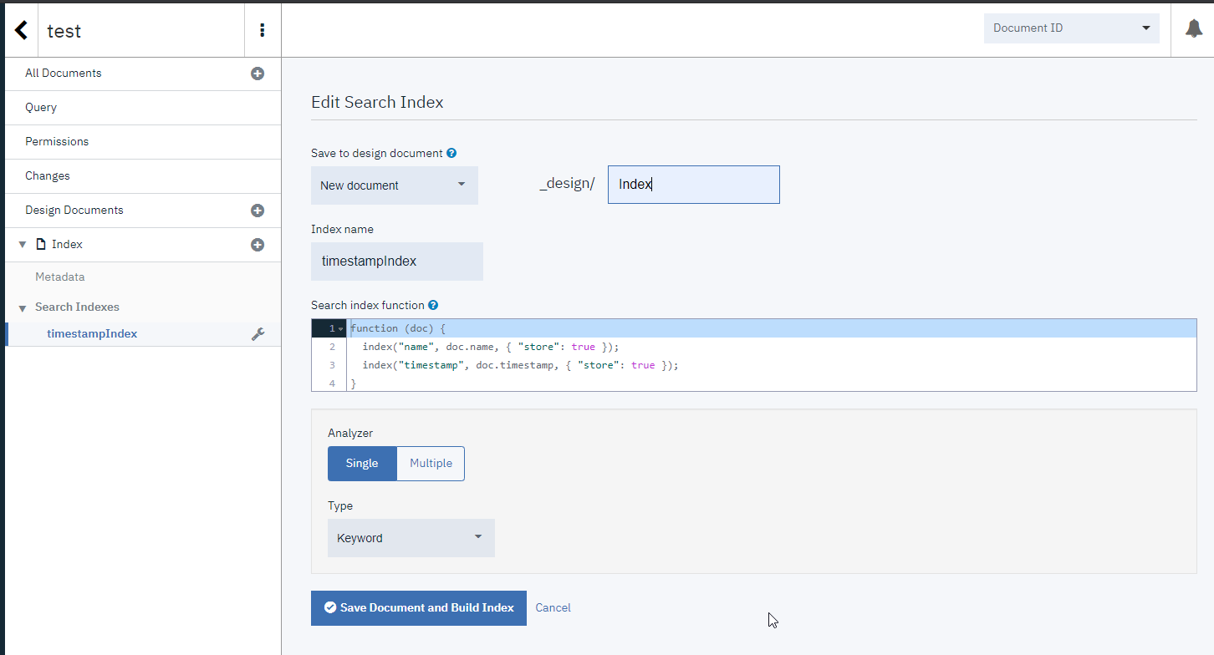This screenshot has width=1214, height=655.
Task: Open the vertical dots database options menu
Action: click(263, 31)
